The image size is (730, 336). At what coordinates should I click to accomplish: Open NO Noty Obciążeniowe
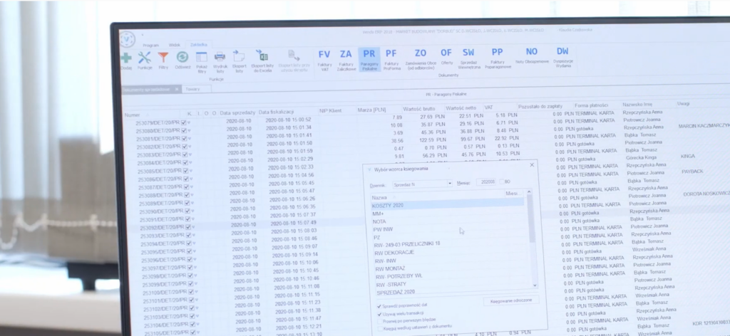pyautogui.click(x=532, y=56)
